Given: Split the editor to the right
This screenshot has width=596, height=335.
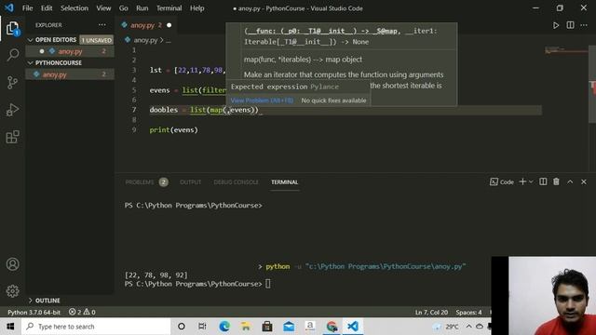Looking at the screenshot, I should (x=570, y=25).
